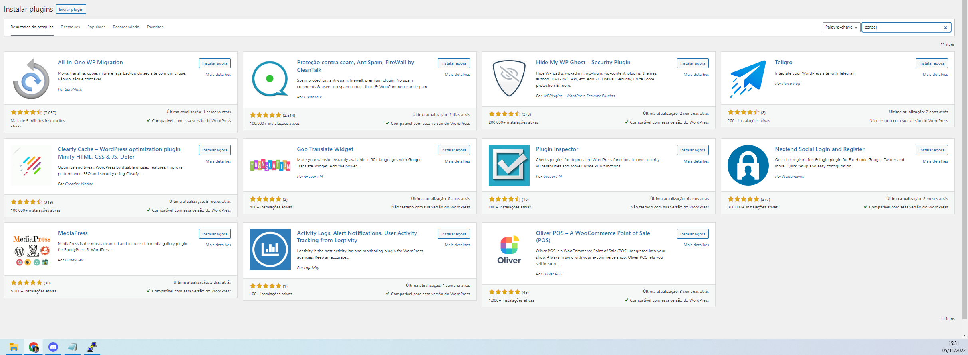Open the ServMask author link
The image size is (968, 355).
point(73,90)
